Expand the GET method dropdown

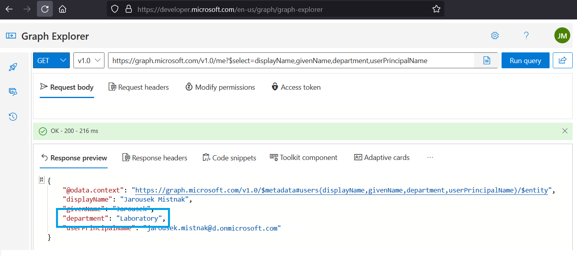point(51,60)
